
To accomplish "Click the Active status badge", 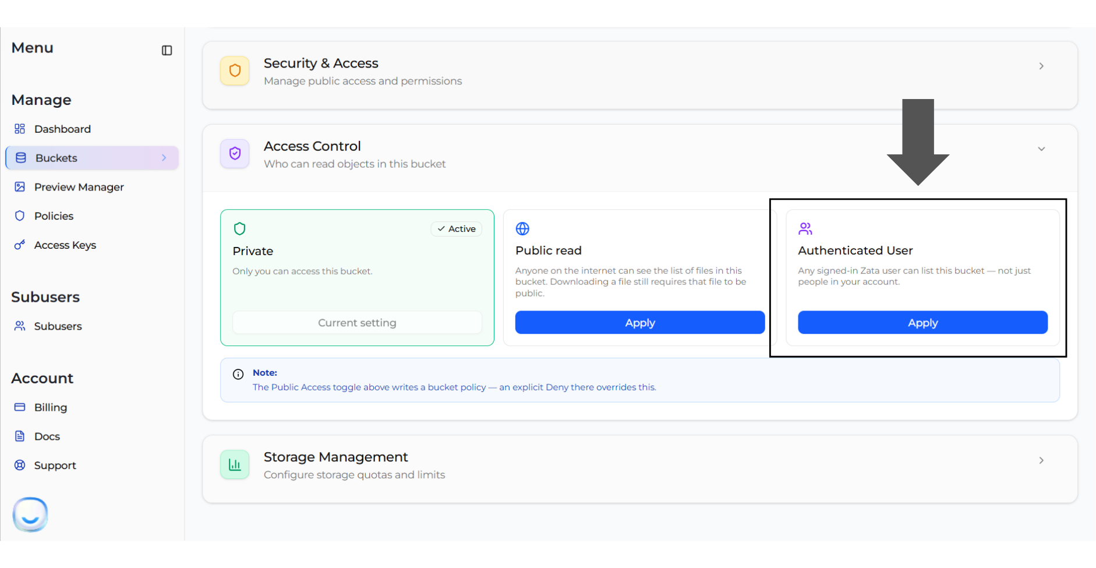I will [457, 229].
